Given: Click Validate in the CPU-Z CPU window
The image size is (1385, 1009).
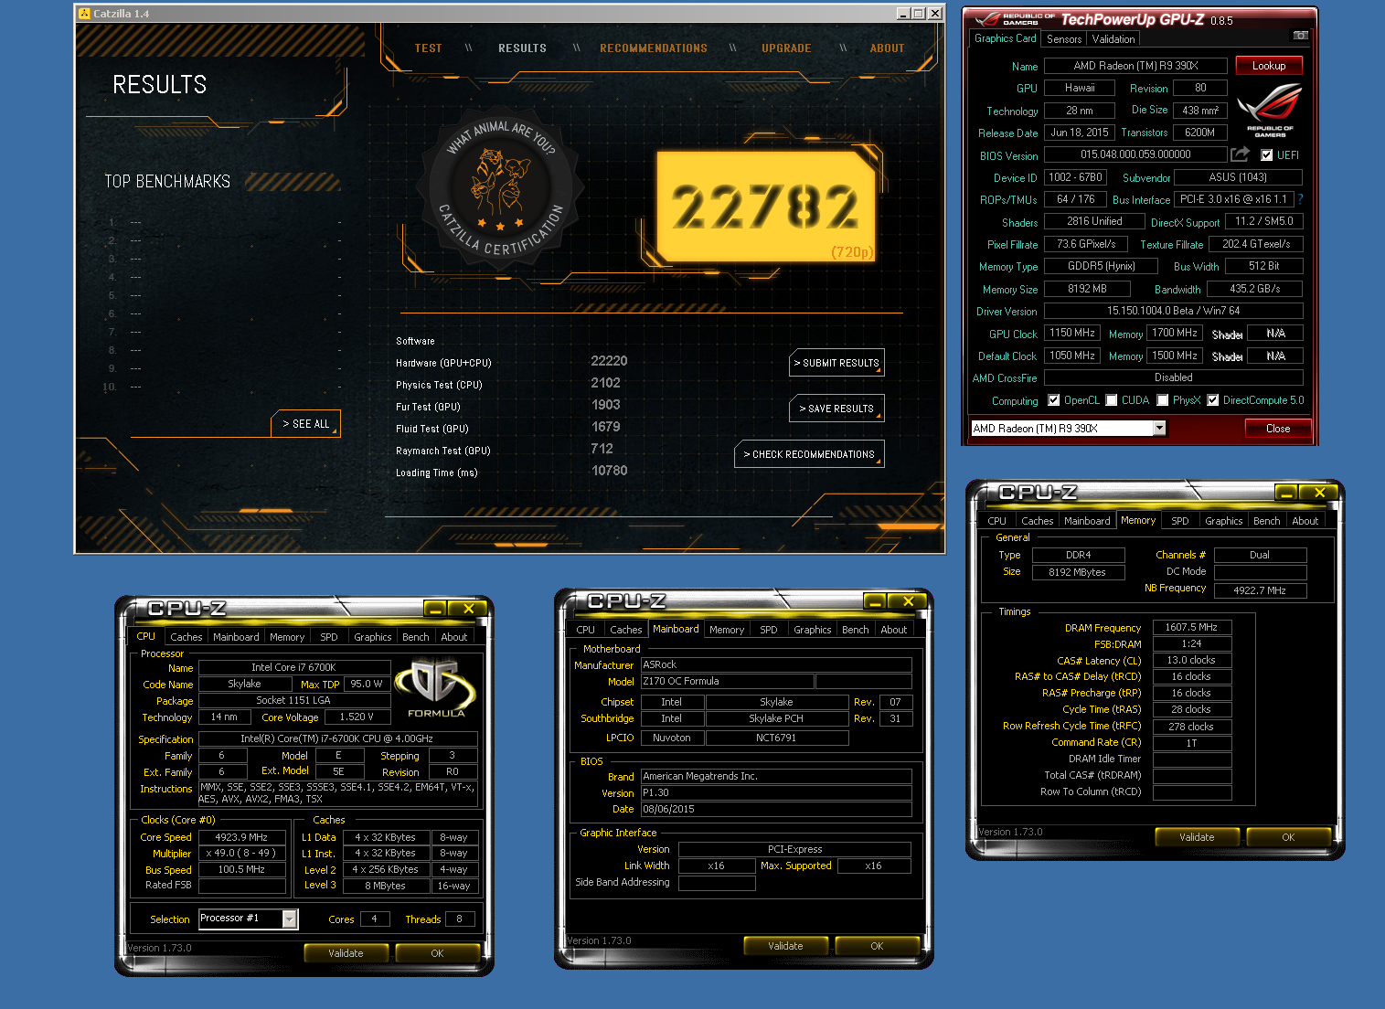Looking at the screenshot, I should (346, 953).
